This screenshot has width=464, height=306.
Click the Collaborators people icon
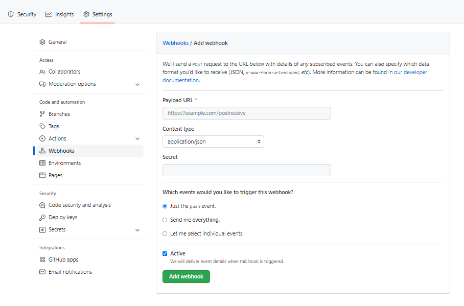tap(42, 72)
